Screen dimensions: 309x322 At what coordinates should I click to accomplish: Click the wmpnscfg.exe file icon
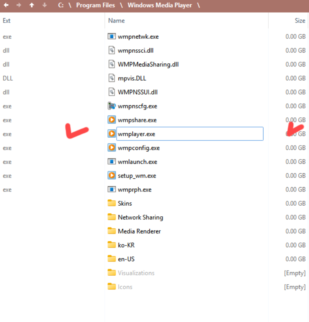(111, 106)
